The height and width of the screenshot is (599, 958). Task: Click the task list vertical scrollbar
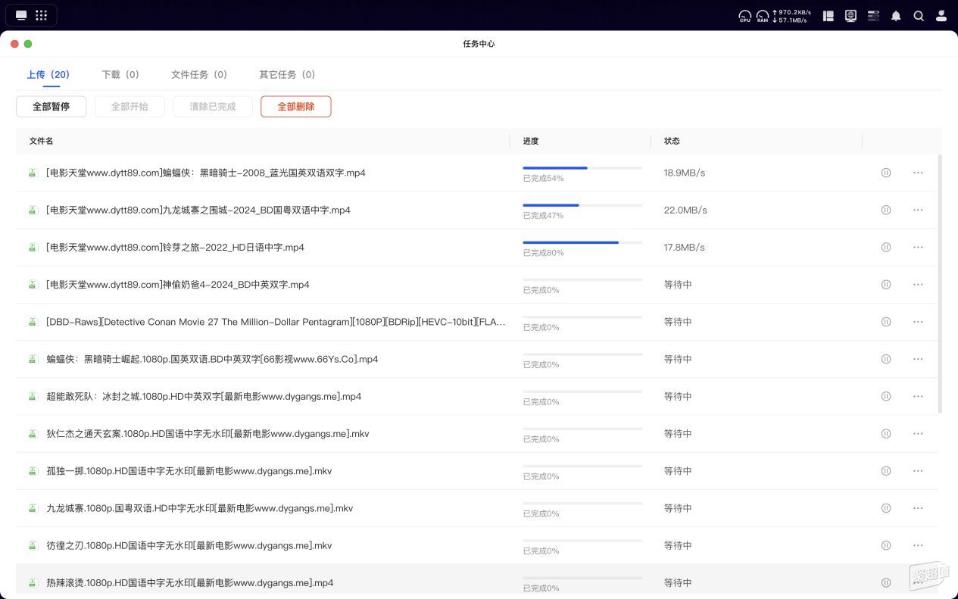click(x=941, y=284)
